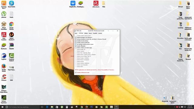
Task: Open the BlueStacks shortcut on left side
Action: pos(4,46)
